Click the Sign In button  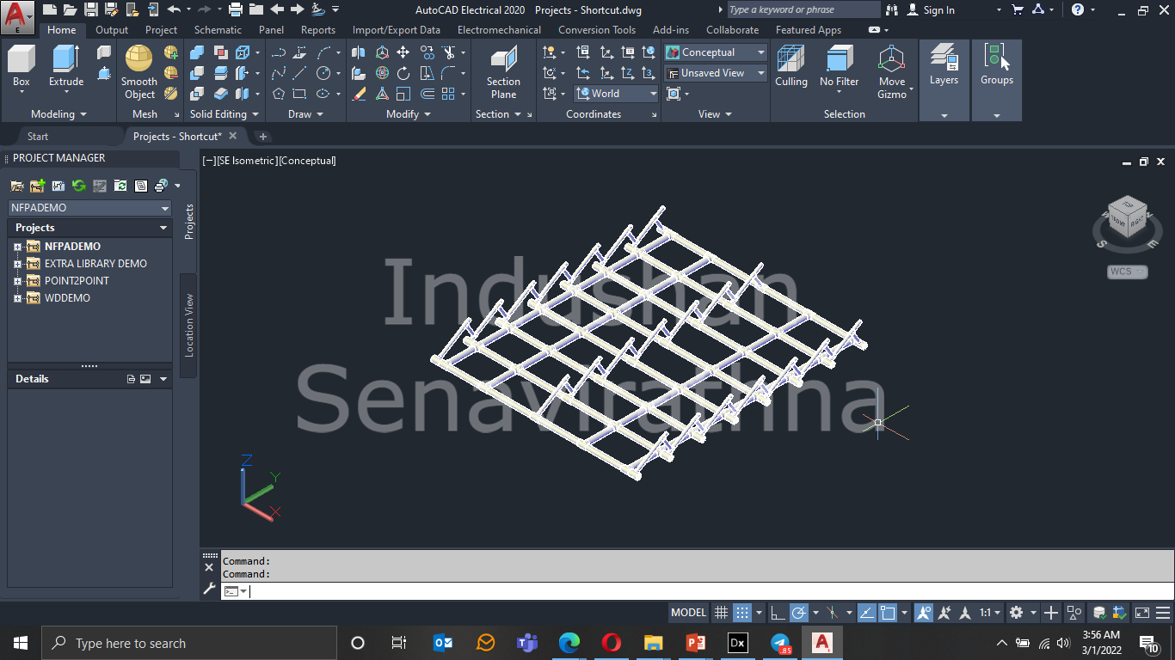pyautogui.click(x=938, y=10)
